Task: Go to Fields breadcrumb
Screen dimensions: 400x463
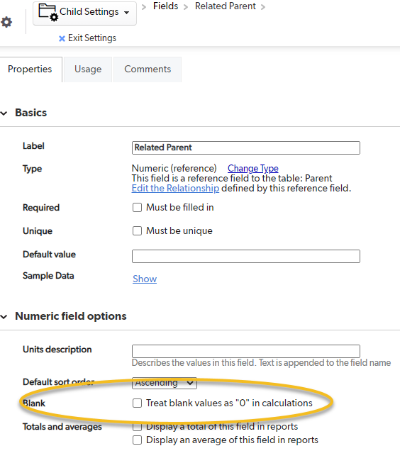Action: point(165,6)
